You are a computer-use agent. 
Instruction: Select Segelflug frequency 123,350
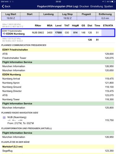(x=58, y=151)
